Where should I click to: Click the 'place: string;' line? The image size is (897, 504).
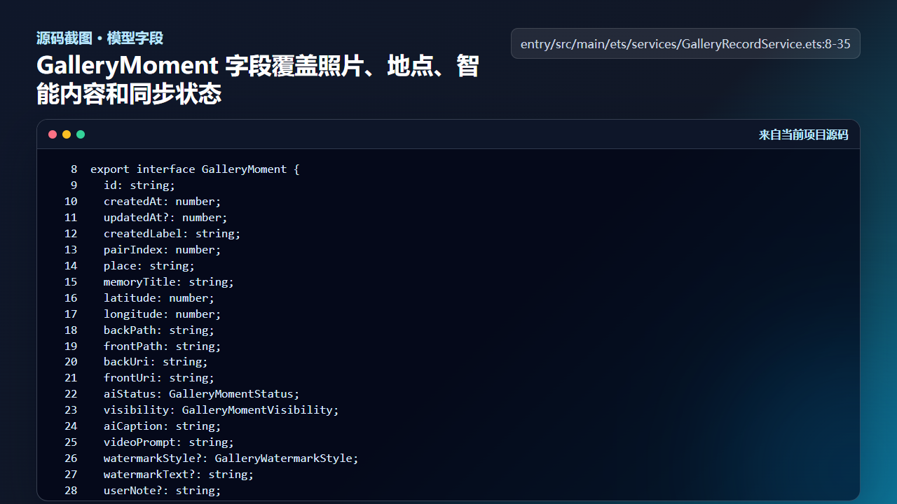(149, 266)
